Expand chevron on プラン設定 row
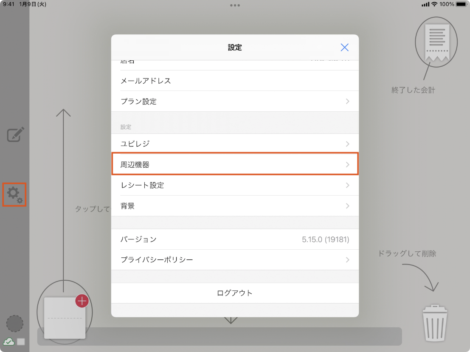 click(347, 101)
